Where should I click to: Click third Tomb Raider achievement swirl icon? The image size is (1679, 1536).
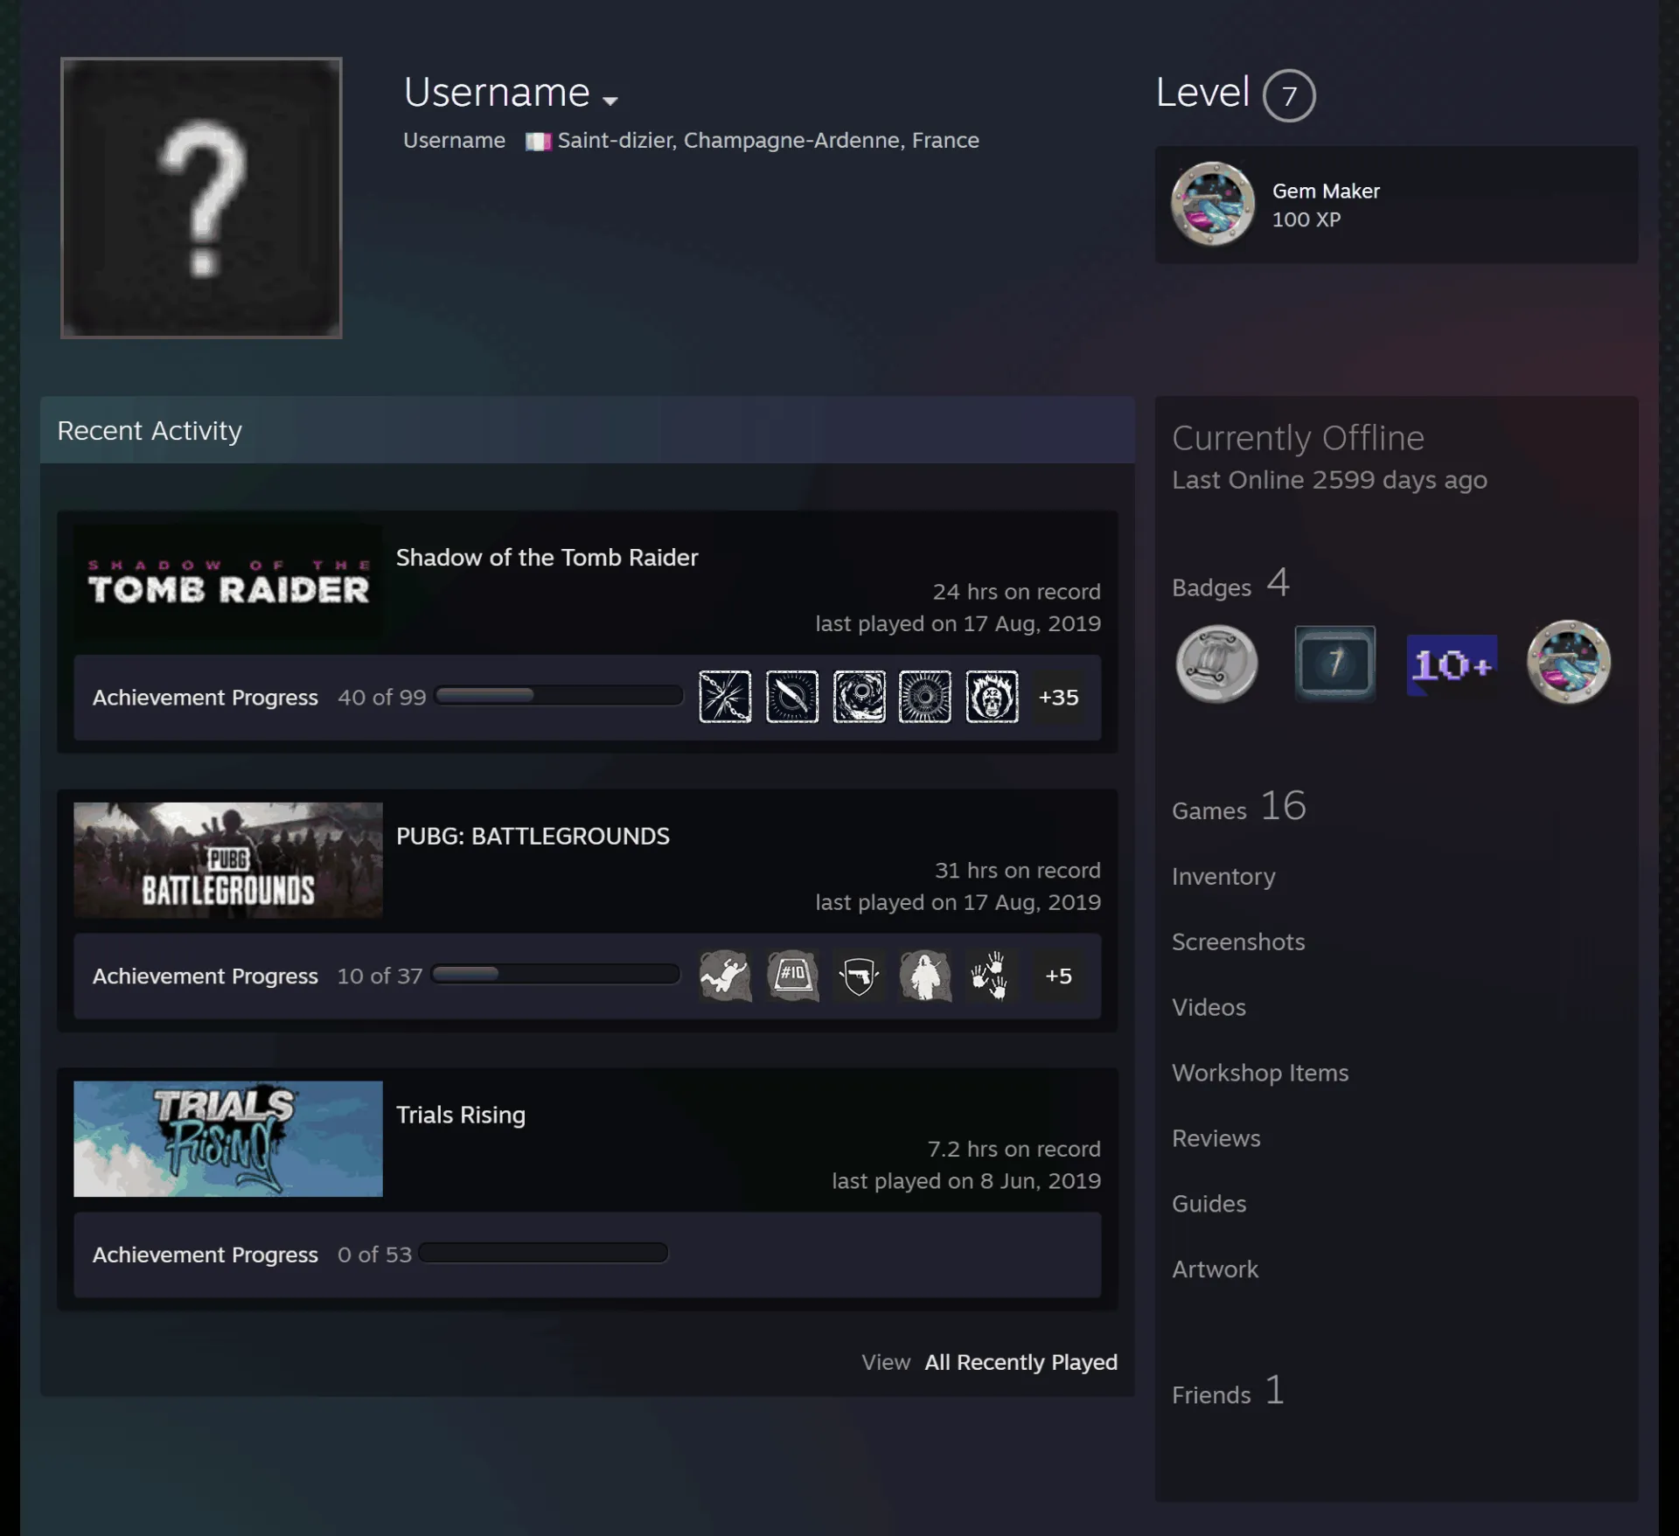(x=859, y=697)
